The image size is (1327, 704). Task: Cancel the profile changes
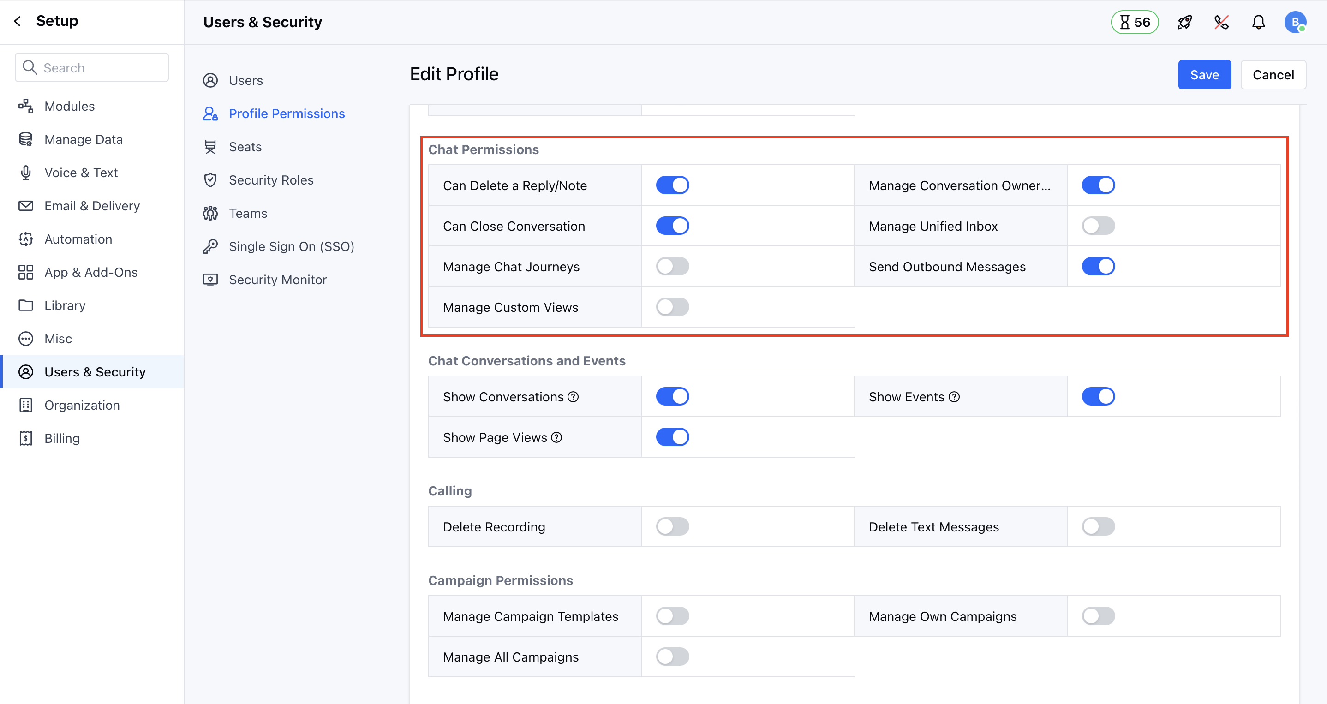click(x=1273, y=74)
